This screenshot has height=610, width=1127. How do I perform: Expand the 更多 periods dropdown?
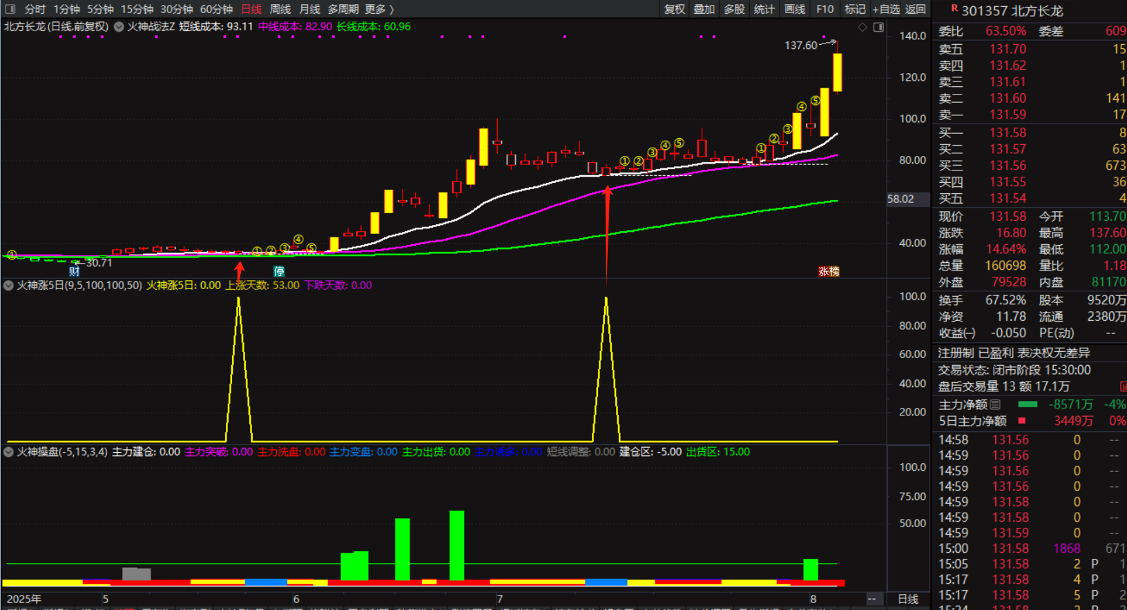pyautogui.click(x=379, y=9)
